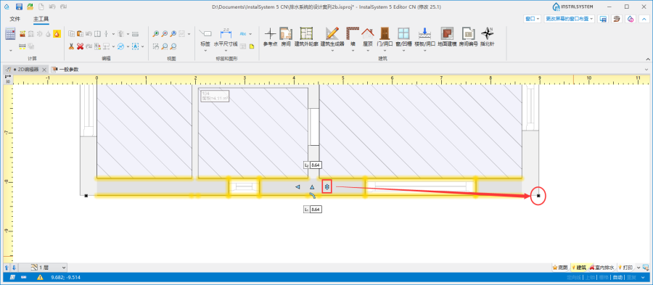Toggle 栅格 grid option in status bar
Image resolution: width=653 pixels, height=285 pixels.
point(604,278)
